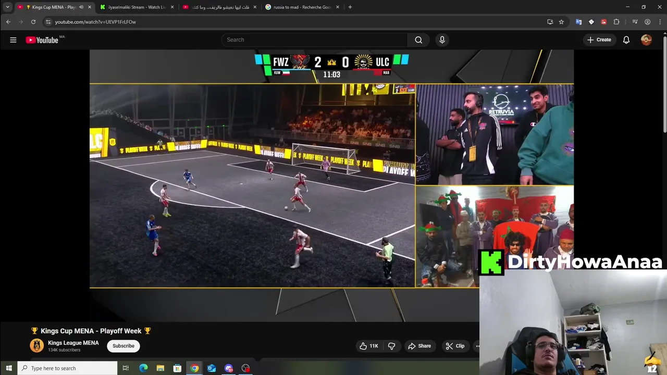Subscribe to Kings League MENA
This screenshot has height=375, width=667.
pos(123,346)
